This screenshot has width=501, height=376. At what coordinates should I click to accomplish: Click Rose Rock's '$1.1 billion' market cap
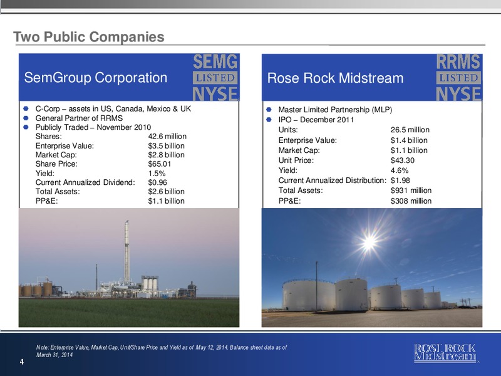point(409,150)
